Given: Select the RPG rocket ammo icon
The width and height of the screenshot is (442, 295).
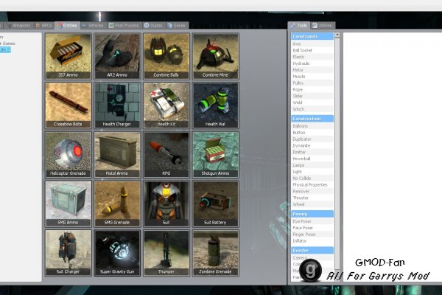Looking at the screenshot, I should click(166, 154).
